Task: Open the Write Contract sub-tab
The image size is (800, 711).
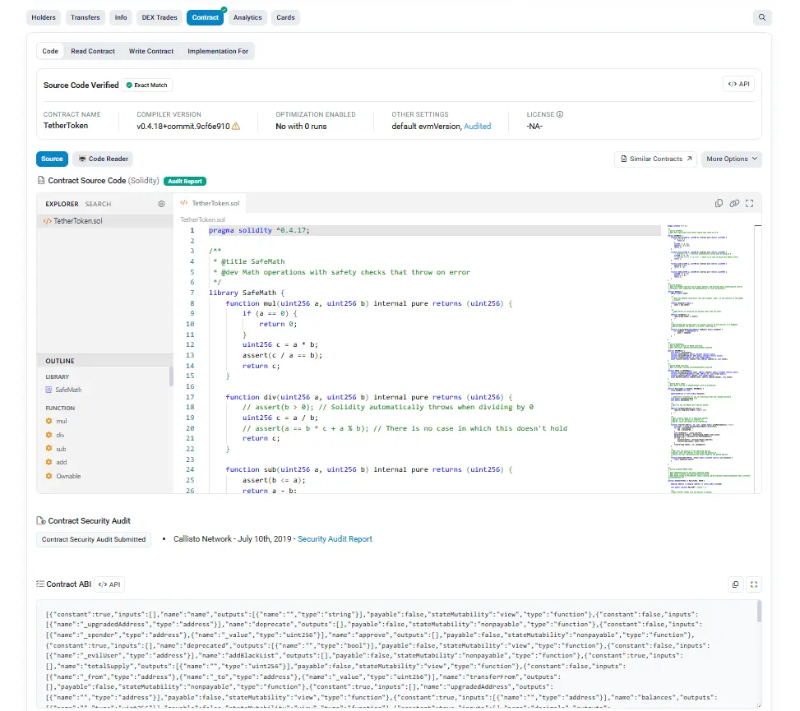Action: point(151,51)
